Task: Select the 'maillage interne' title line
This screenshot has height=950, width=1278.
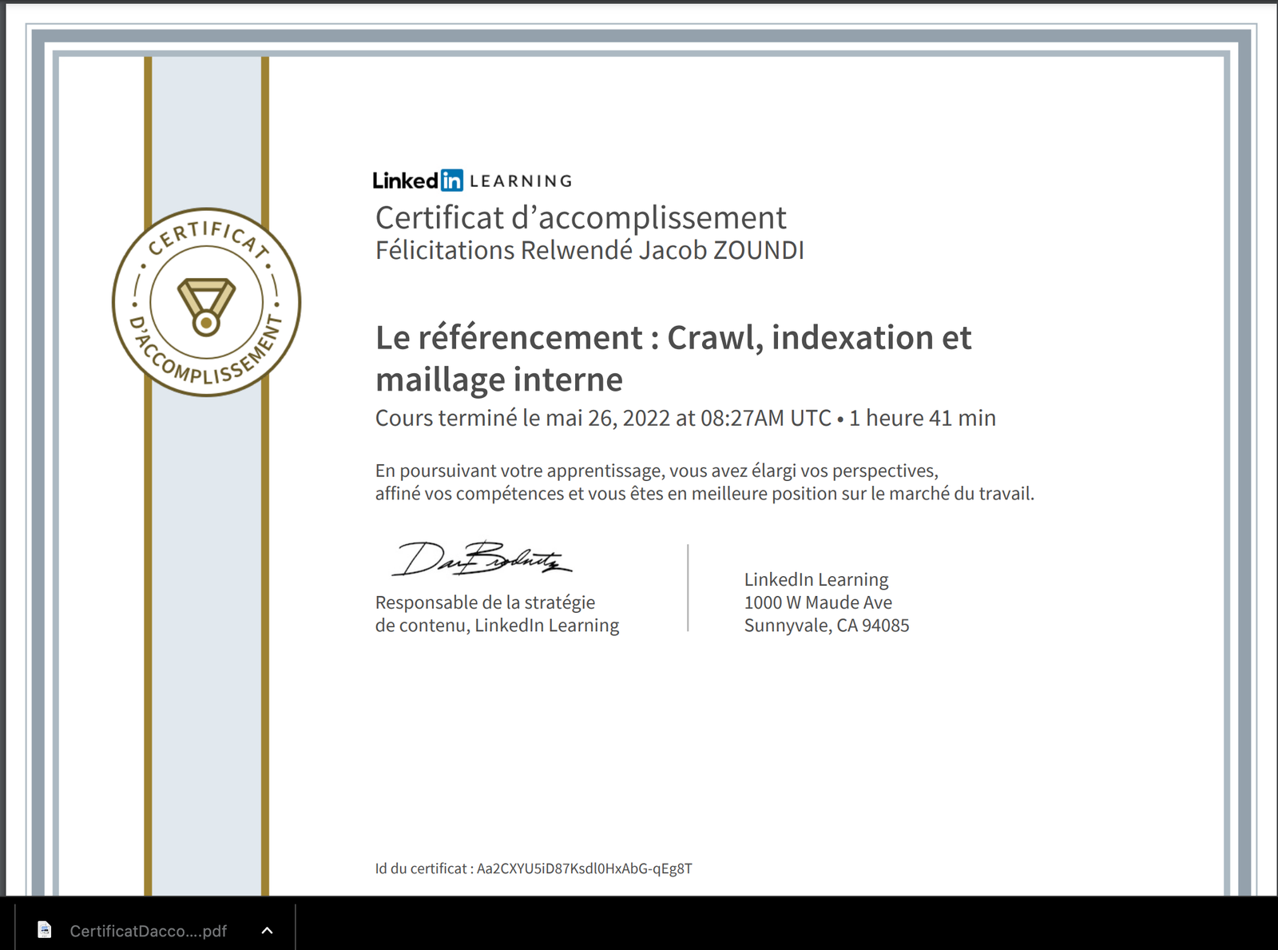Action: tap(499, 380)
